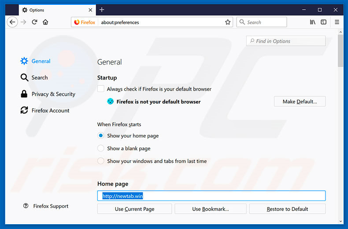Maximize the Firefox window
The image size is (348, 229).
320,10
